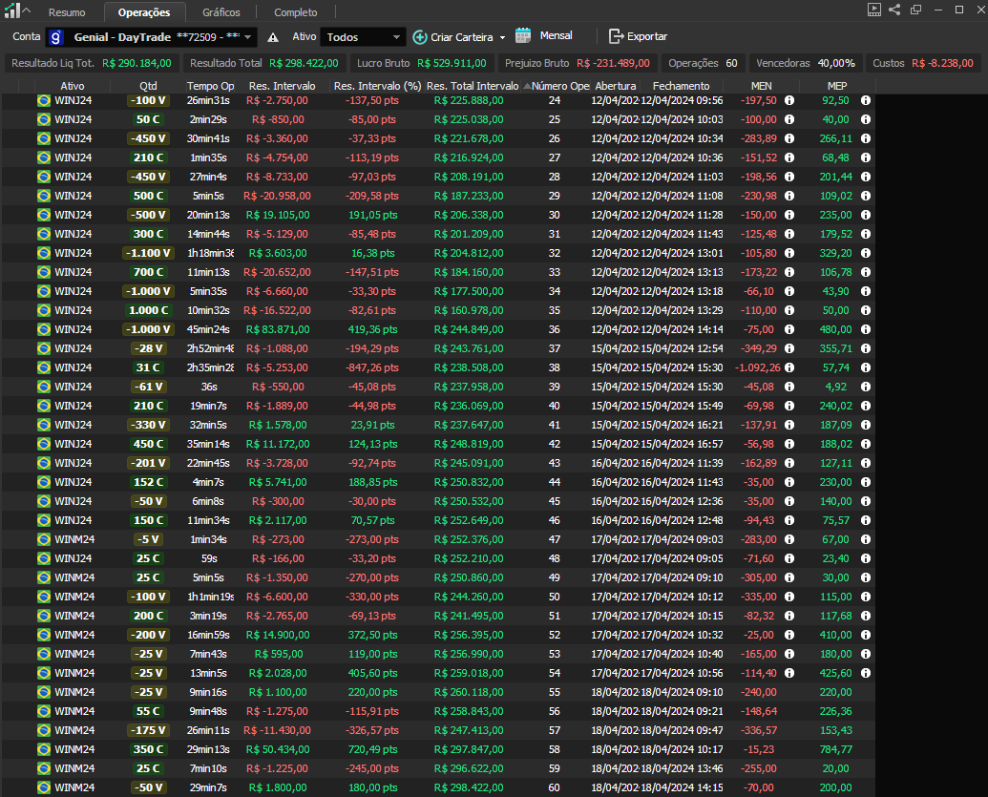This screenshot has height=797, width=988.
Task: Sort by the Res. Intervalo (%) column header
Action: [x=377, y=86]
